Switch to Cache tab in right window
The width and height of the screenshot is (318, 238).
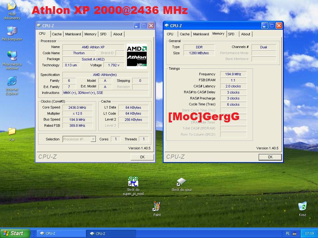tap(184, 34)
